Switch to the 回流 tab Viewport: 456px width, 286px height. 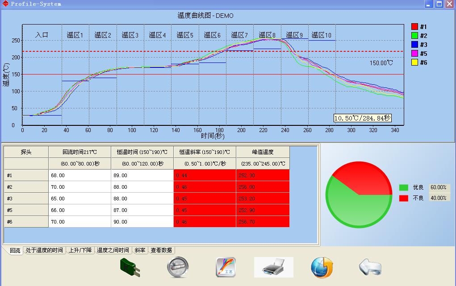(15, 251)
